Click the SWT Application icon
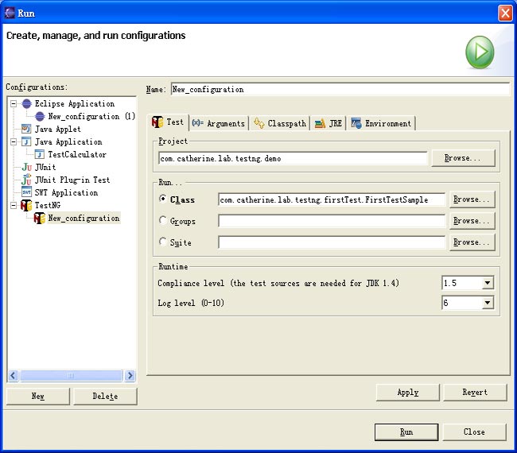517x453 pixels. [x=26, y=193]
